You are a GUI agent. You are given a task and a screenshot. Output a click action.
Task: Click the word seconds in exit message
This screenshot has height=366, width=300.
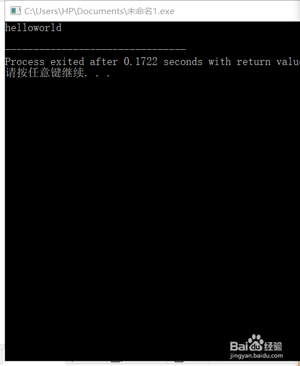[183, 62]
